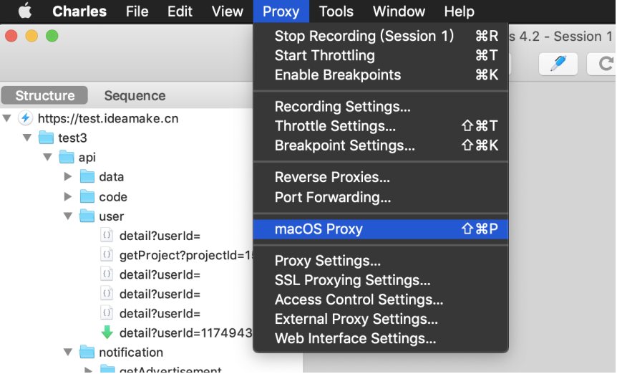Select the Structure tab
Image resolution: width=617 pixels, height=374 pixels.
pyautogui.click(x=45, y=96)
